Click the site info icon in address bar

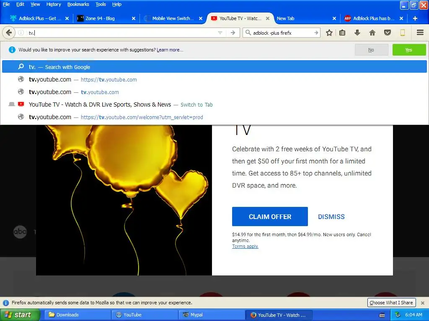pyautogui.click(x=21, y=33)
